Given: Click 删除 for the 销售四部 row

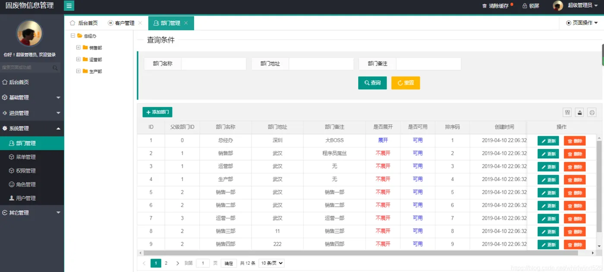Looking at the screenshot, I should [575, 245].
